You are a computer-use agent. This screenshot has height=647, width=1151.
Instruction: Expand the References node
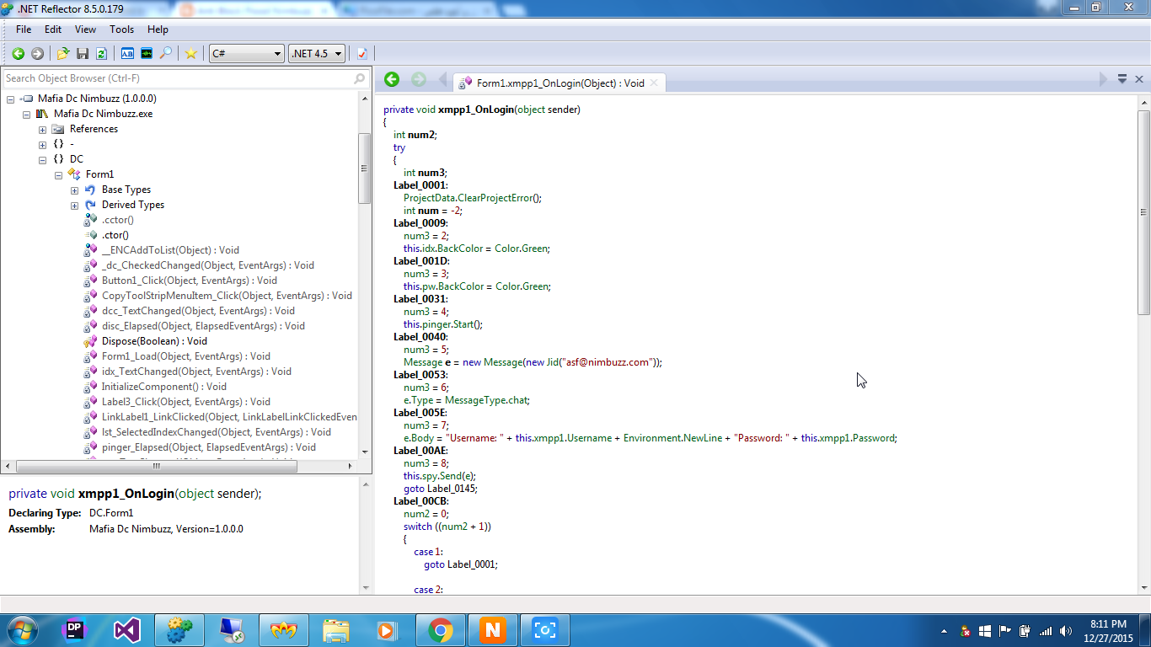[x=42, y=130]
